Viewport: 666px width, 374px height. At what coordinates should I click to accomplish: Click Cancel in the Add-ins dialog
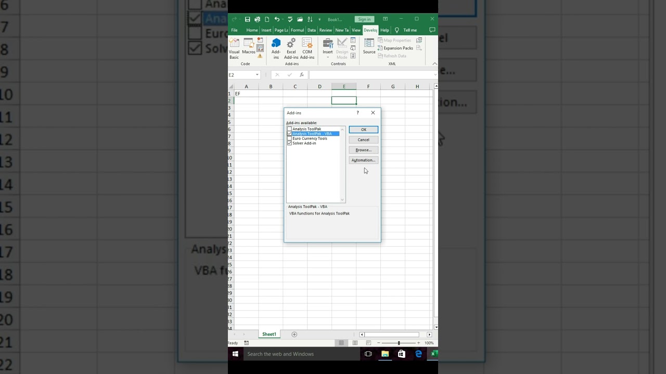(x=364, y=140)
